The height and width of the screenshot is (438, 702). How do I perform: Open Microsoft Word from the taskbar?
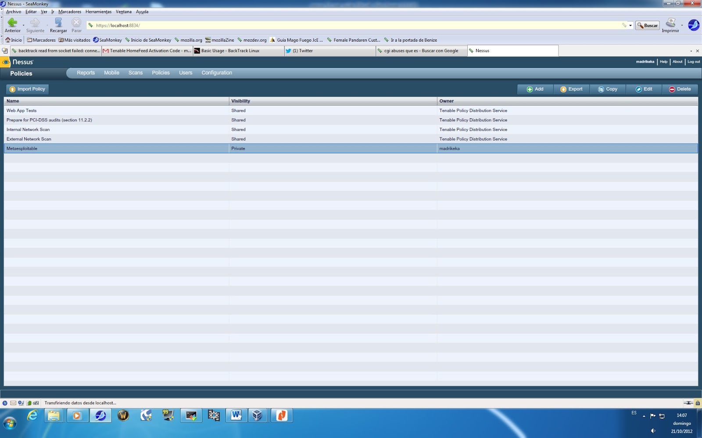coord(236,415)
